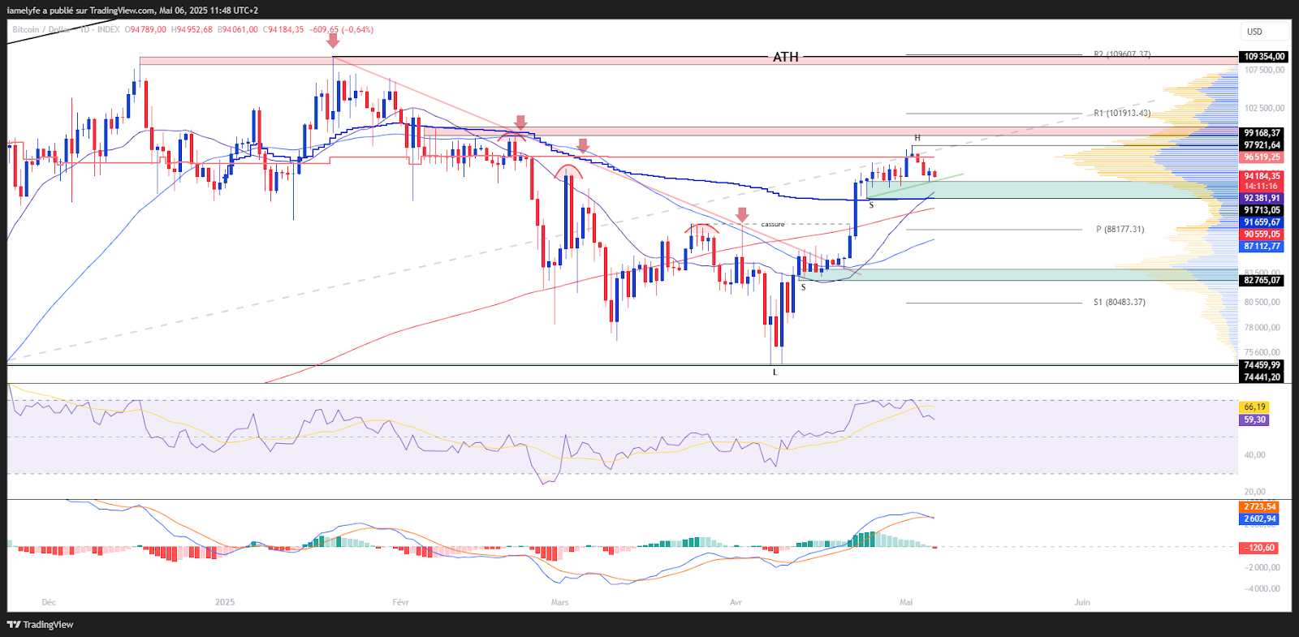Screen dimensions: 1299x637
Task: Click the 102 500,00 axis price tick
Action: pos(1264,108)
